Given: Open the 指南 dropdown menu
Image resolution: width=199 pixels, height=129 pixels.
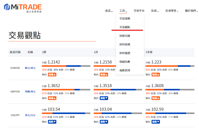Looking at the screenshot, I should [155, 11].
